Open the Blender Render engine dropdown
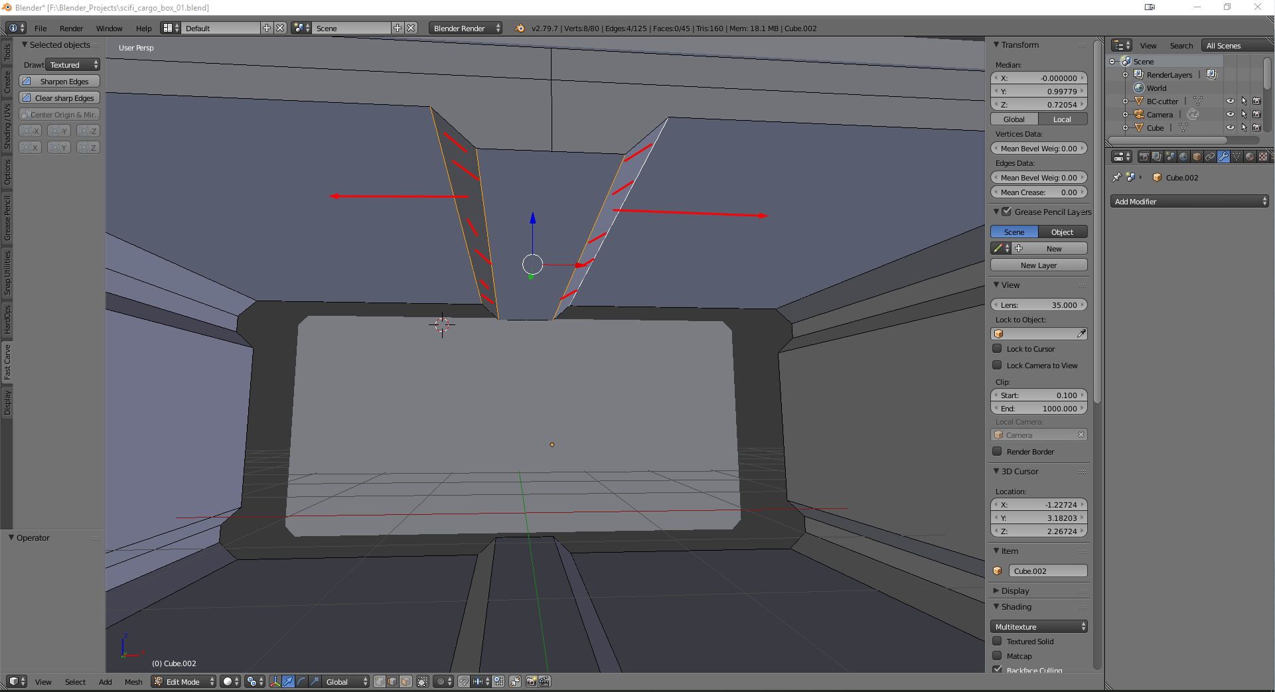 [x=465, y=28]
